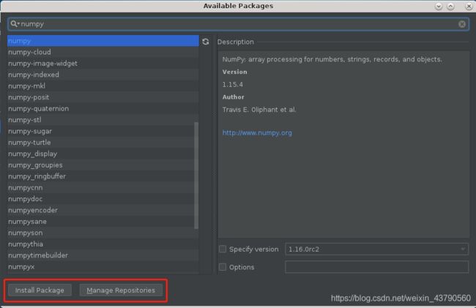Click the author name Travis E. Oliphant

point(259,110)
